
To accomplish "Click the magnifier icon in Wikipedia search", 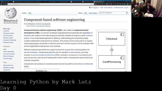I will 127,13.
